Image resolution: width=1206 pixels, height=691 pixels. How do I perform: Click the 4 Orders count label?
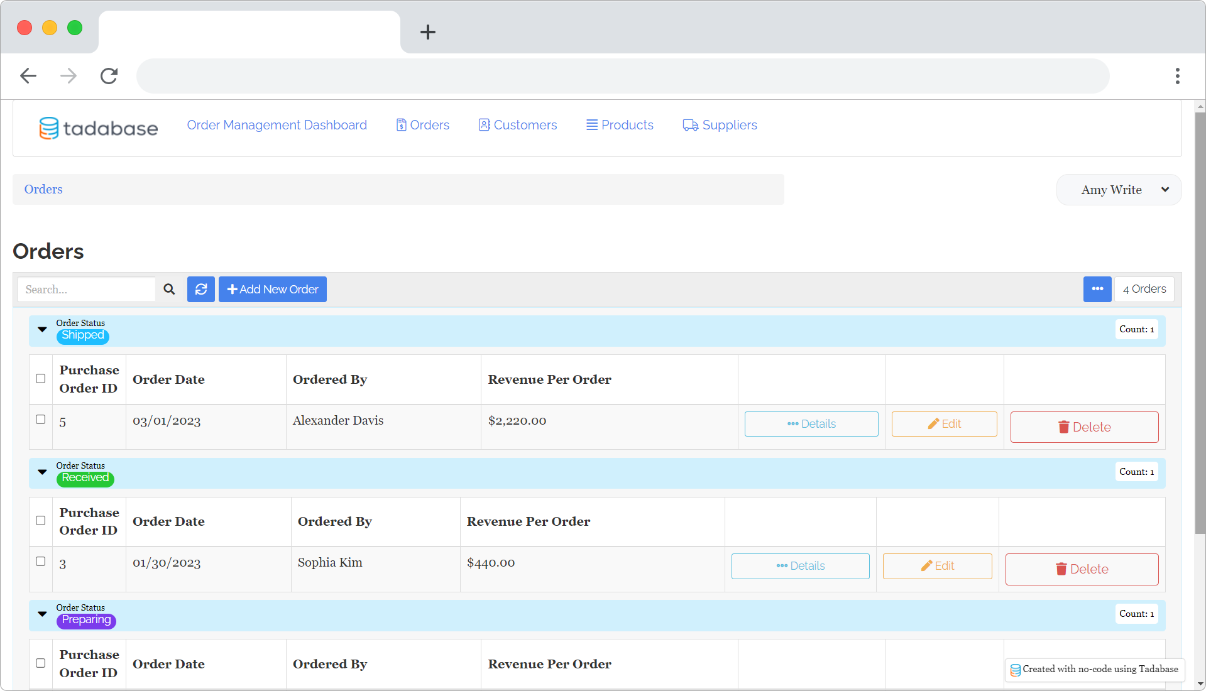click(1144, 289)
